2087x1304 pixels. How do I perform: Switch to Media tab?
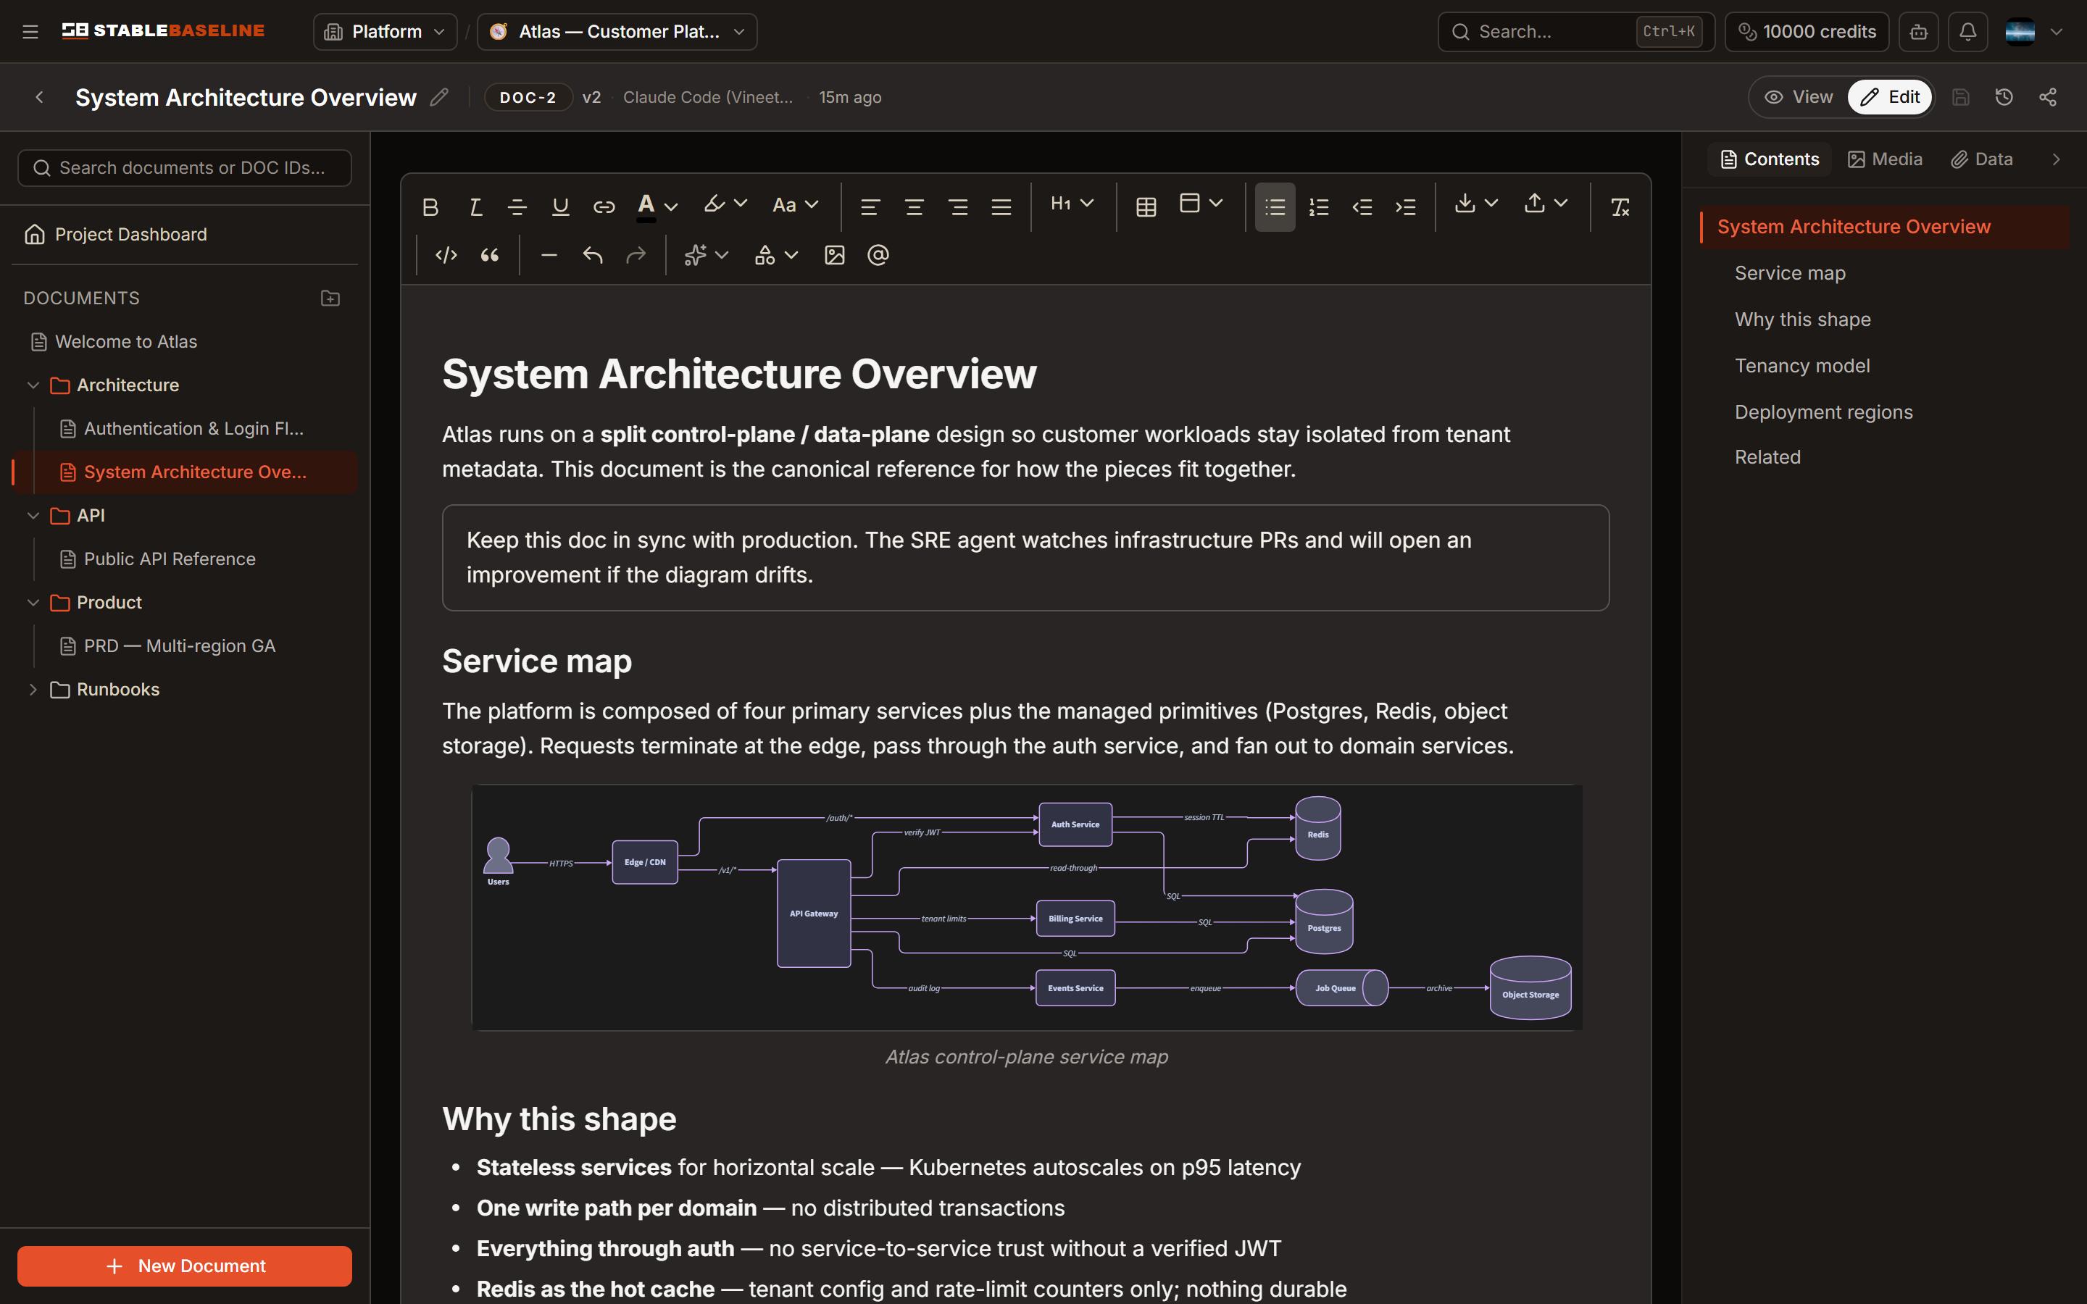1886,159
